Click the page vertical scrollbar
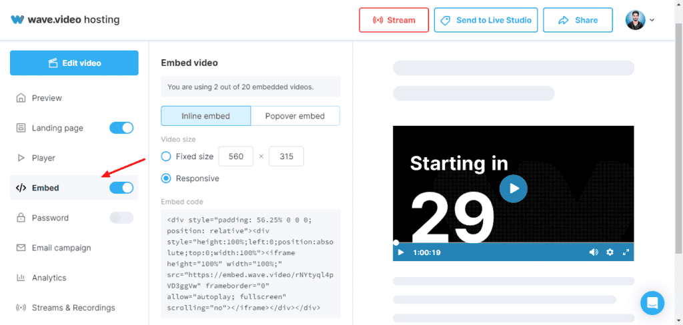The width and height of the screenshot is (683, 325). click(x=679, y=139)
